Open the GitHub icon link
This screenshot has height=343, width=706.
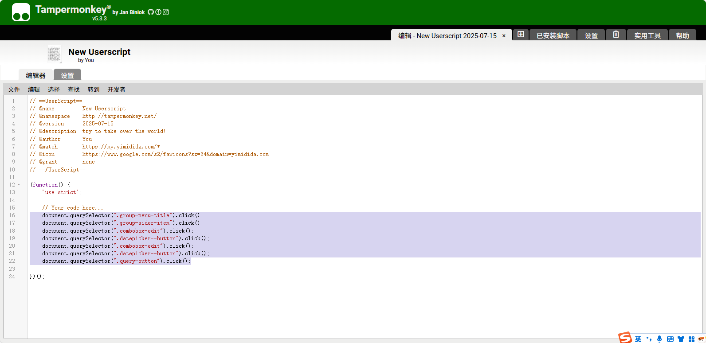coord(151,12)
